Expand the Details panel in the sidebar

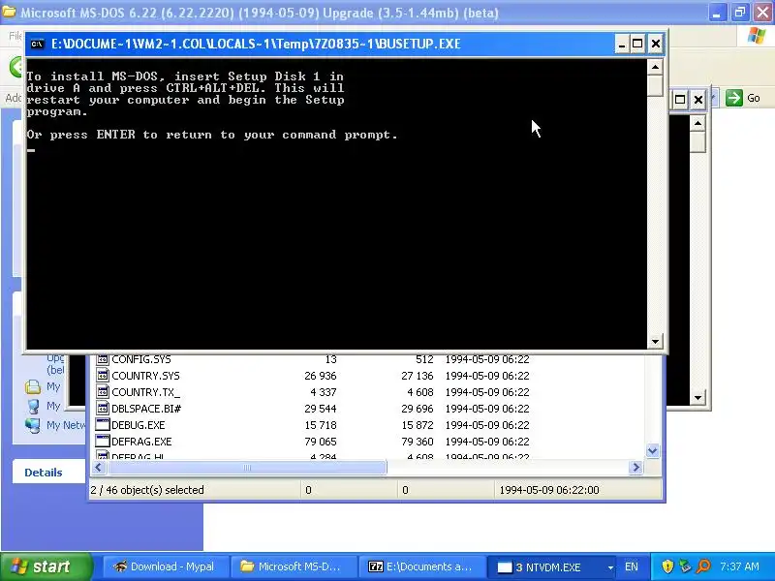44,473
